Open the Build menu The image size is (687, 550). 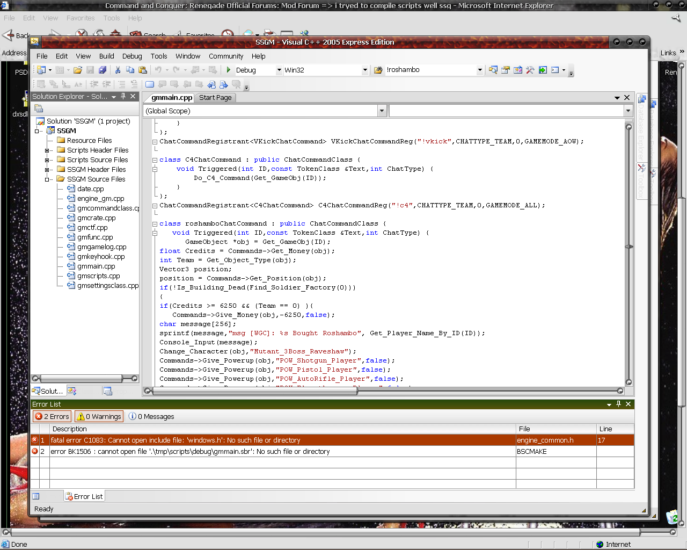point(106,56)
